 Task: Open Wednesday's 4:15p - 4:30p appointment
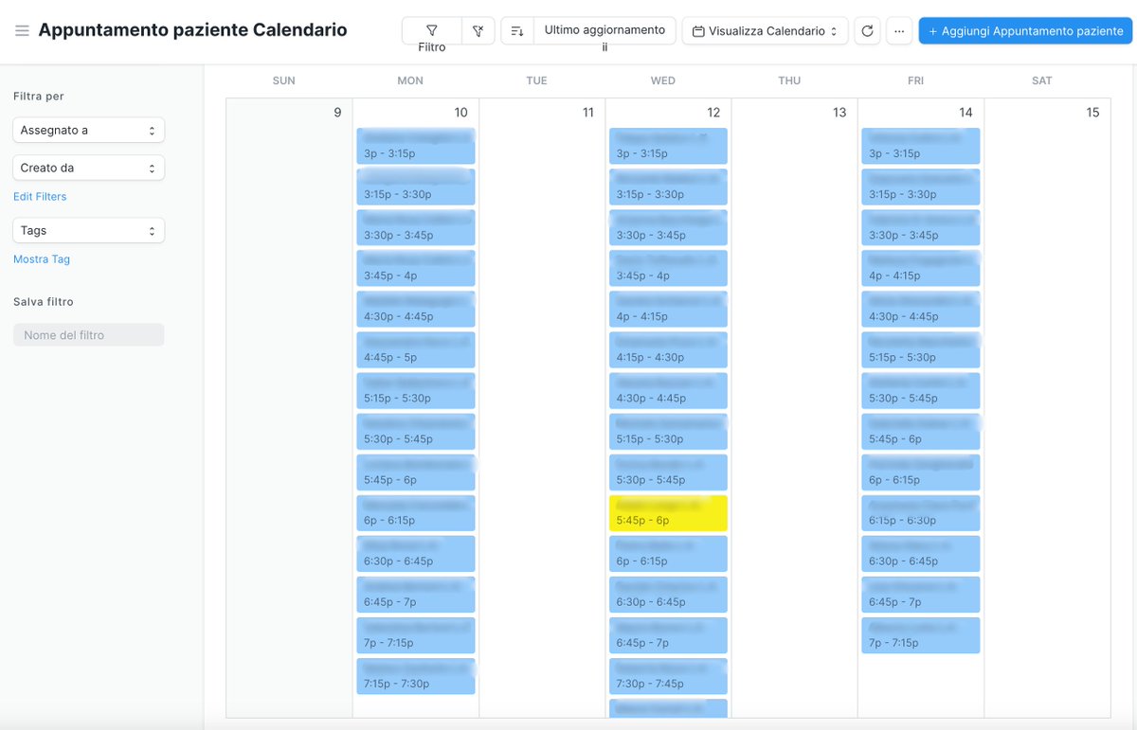click(x=668, y=349)
